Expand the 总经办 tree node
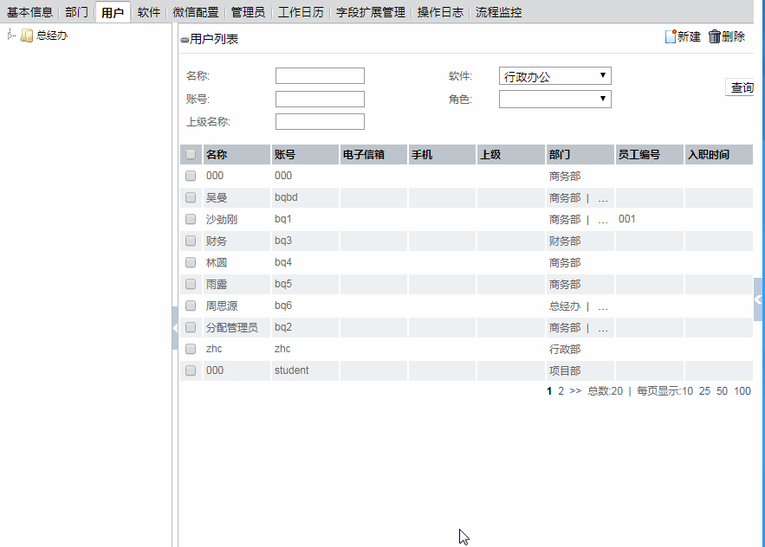 coord(10,35)
